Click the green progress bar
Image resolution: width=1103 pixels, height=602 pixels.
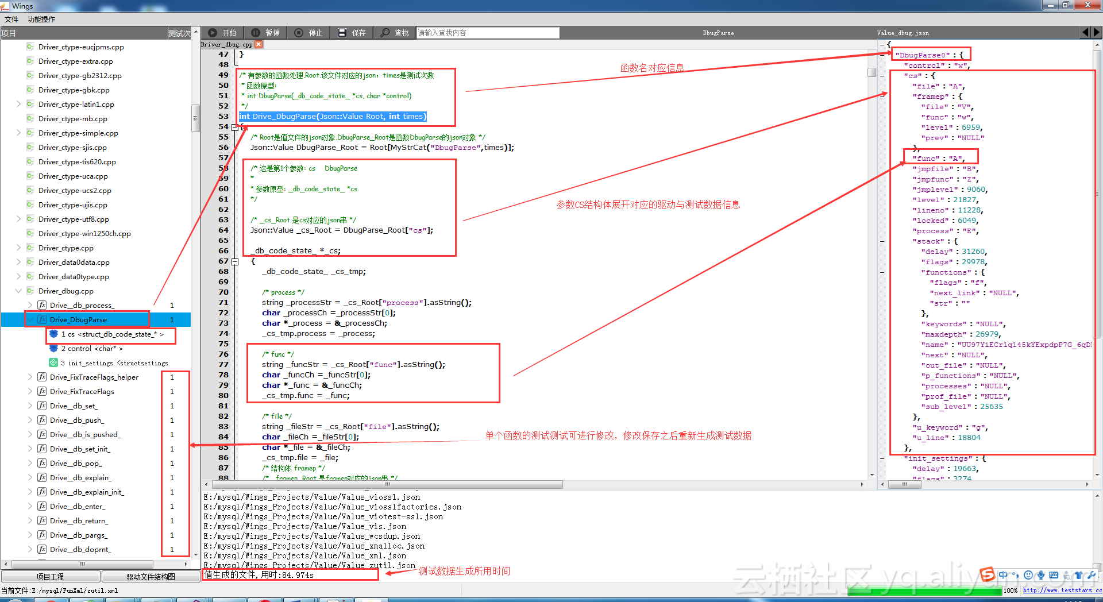tap(924, 590)
